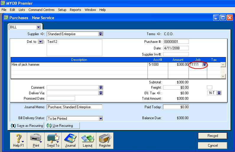Open Supplier selection list button
This screenshot has height=152, width=235.
(101, 34)
